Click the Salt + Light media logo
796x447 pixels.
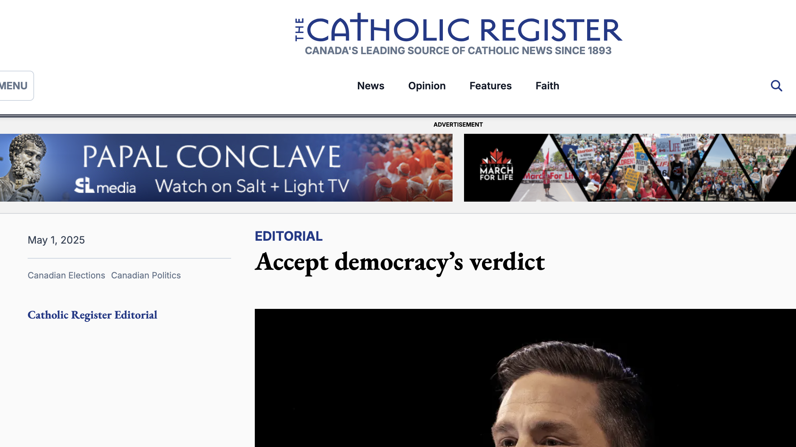[x=105, y=186]
